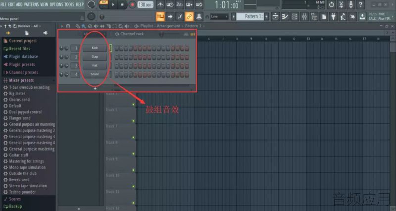This screenshot has height=211, width=396.
Task: Click the touch controller hand icon
Action: coord(352,17)
